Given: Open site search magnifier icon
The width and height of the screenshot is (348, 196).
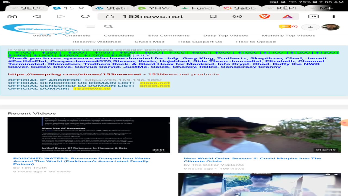Looking at the screenshot, I should click(x=108, y=26).
